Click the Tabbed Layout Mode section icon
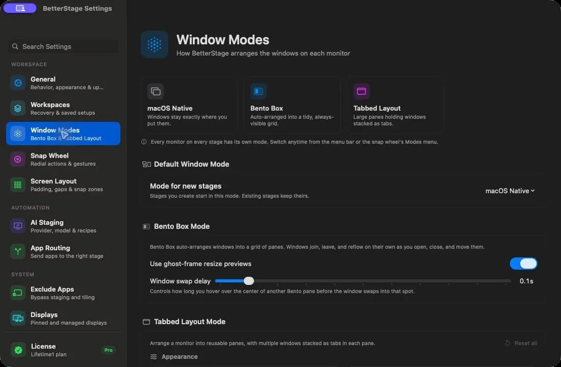 [146, 322]
